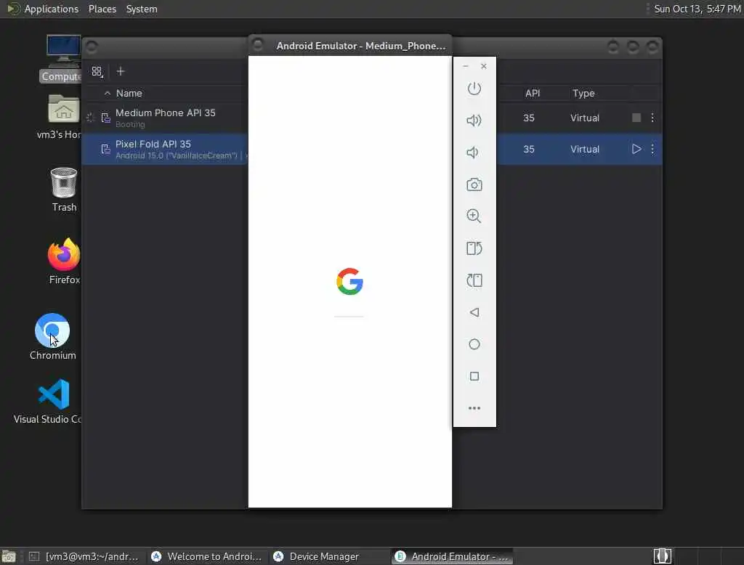Click the device grid icon in Device Manager toolbar
Screen dimensions: 744x565
pos(97,72)
